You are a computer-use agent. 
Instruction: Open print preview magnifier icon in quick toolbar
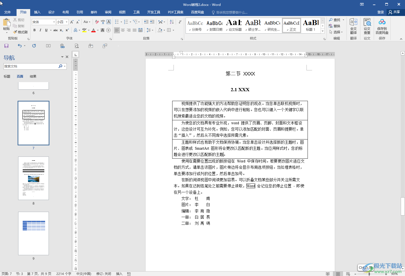(x=77, y=46)
